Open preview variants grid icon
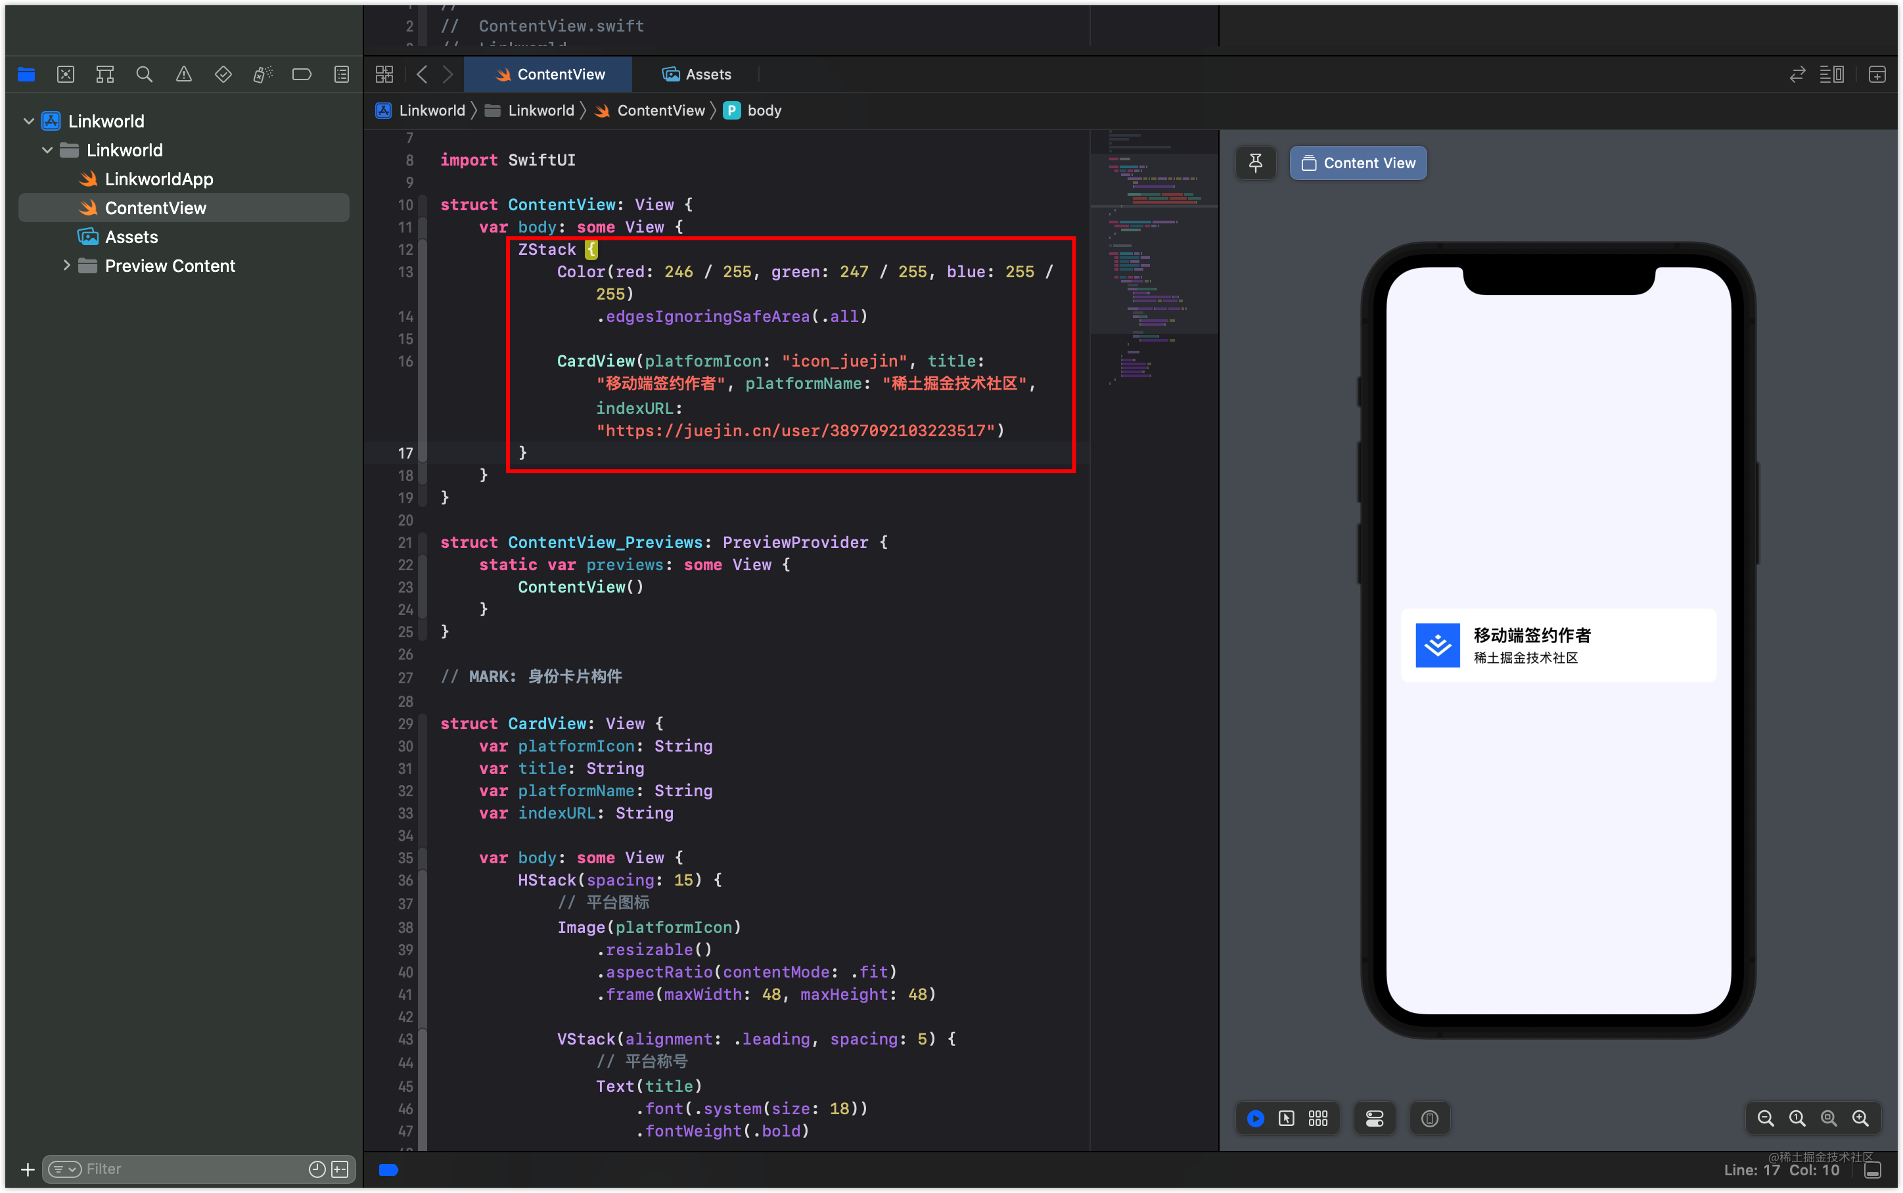Screen dimensions: 1903x1193 (x=1318, y=1118)
